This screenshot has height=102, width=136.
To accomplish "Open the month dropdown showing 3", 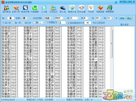I will click(x=79, y=18).
